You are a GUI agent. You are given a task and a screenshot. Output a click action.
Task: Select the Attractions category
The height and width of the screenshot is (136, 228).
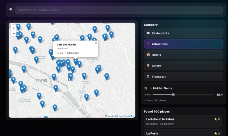(183, 44)
